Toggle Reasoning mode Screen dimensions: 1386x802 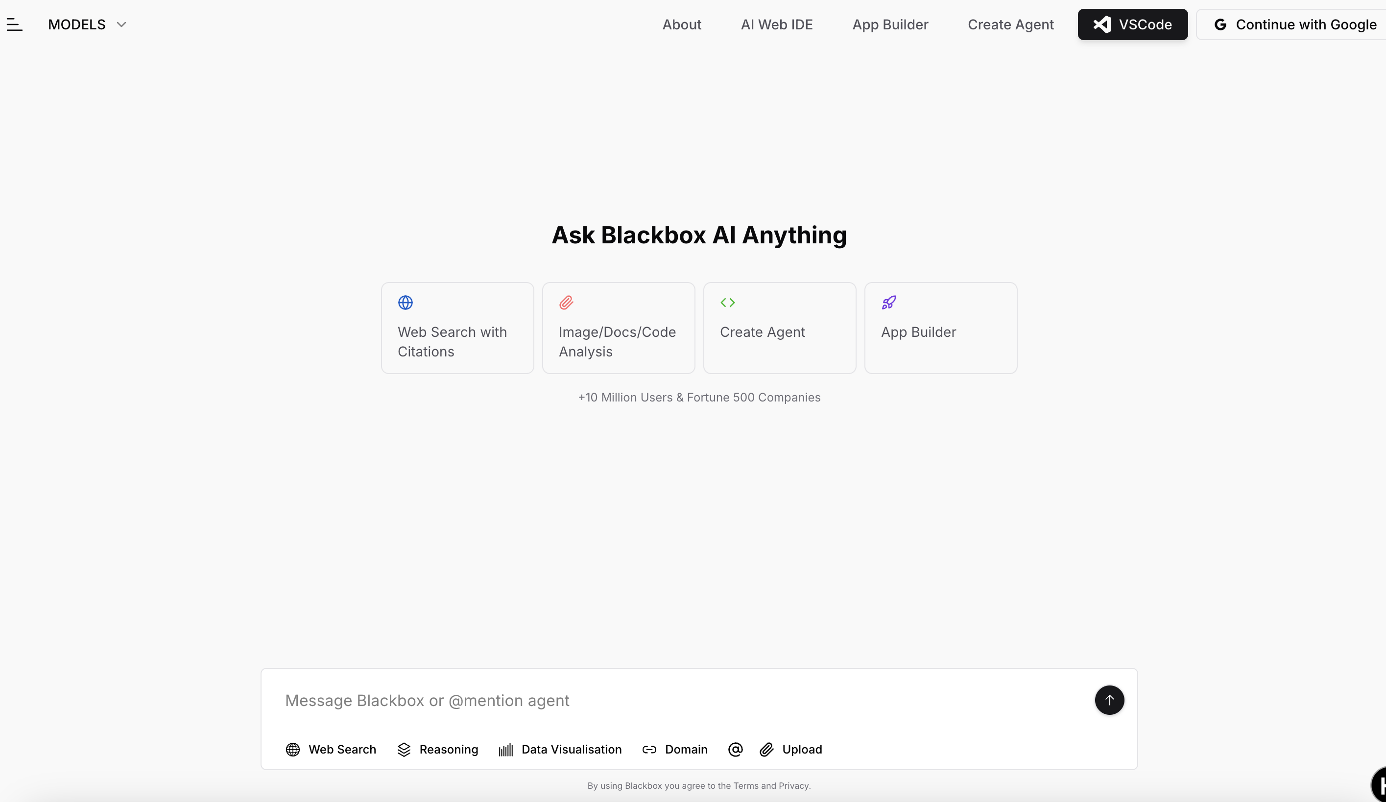click(437, 750)
